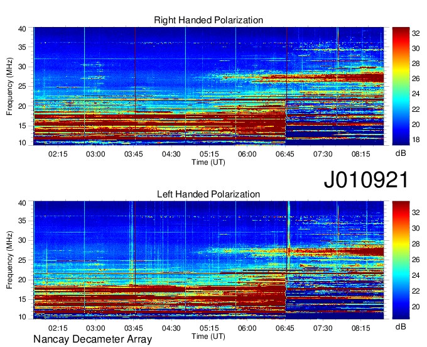Click 03:45 tick on right-handed time axis
427x347 pixels.
pyautogui.click(x=133, y=154)
